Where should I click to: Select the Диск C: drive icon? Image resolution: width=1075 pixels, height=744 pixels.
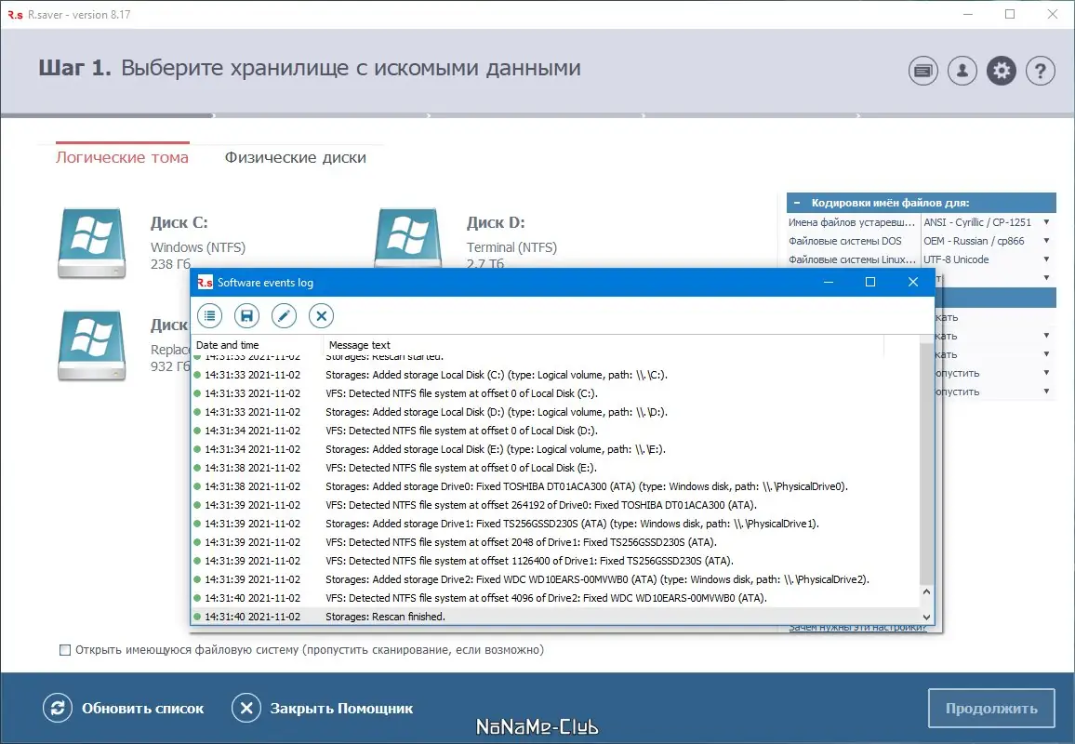[x=91, y=242]
